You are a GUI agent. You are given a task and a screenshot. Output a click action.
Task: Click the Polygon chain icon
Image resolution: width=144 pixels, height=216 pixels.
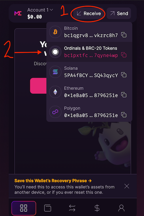pyautogui.click(x=55, y=112)
